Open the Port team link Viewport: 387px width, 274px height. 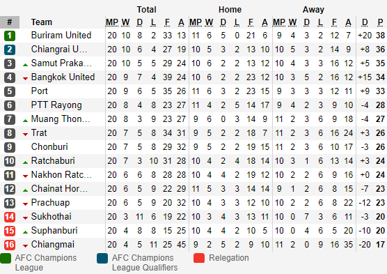[x=39, y=91]
